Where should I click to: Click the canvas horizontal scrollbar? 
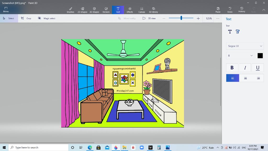tap(47, 142)
